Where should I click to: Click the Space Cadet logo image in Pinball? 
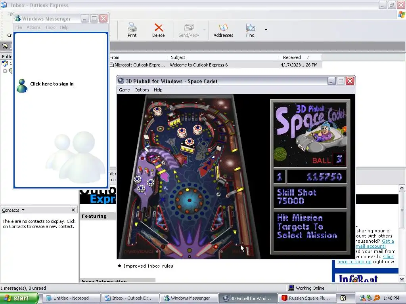pos(310,135)
